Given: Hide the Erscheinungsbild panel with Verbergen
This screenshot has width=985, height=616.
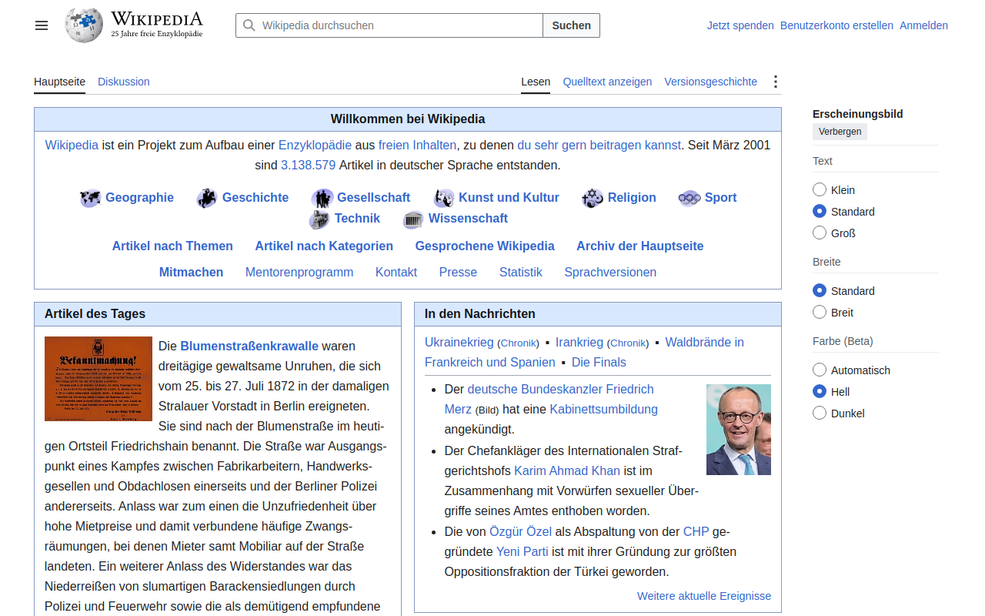Looking at the screenshot, I should (840, 132).
